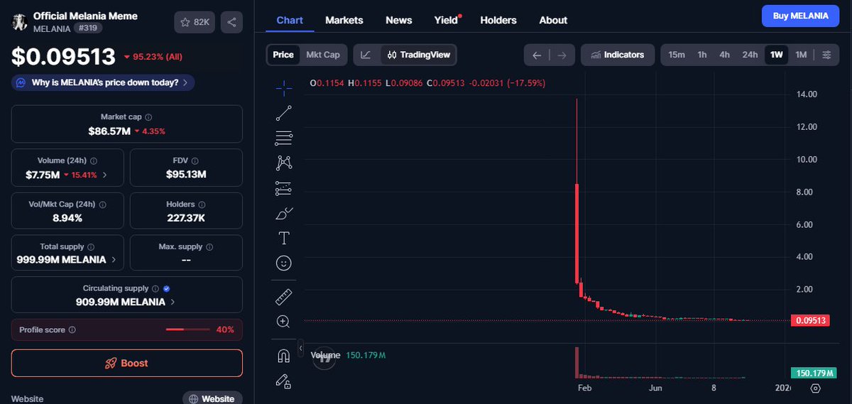
Task: Set chart interval to 15m
Action: [x=677, y=55]
